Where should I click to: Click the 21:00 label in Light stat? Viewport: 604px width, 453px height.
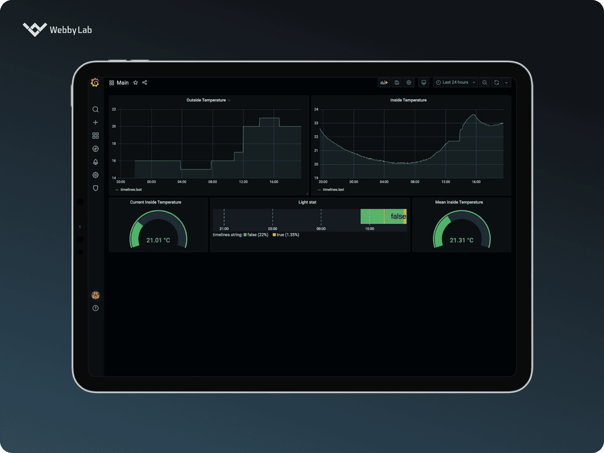pyautogui.click(x=224, y=229)
